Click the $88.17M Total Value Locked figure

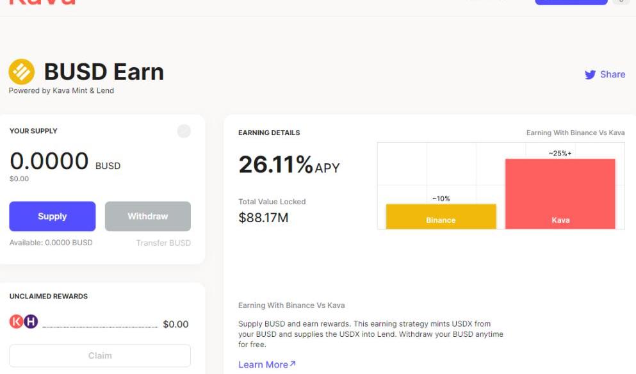[263, 218]
